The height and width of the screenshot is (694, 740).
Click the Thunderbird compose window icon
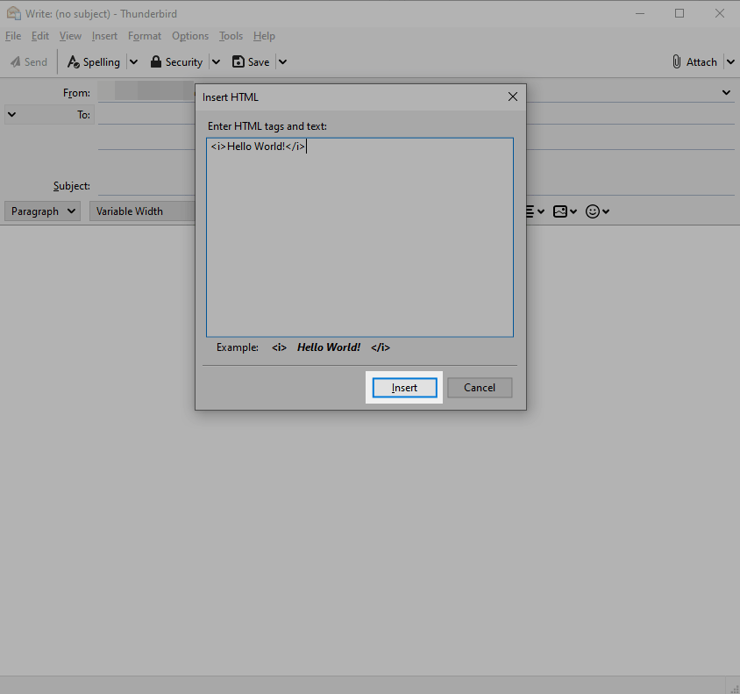pos(14,13)
